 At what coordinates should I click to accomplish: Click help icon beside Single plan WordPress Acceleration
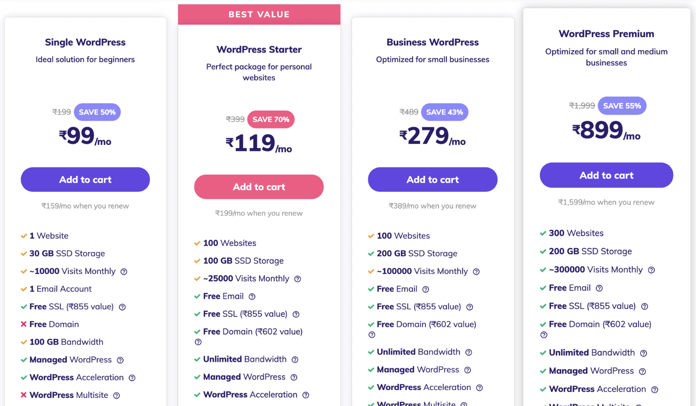[x=132, y=378]
